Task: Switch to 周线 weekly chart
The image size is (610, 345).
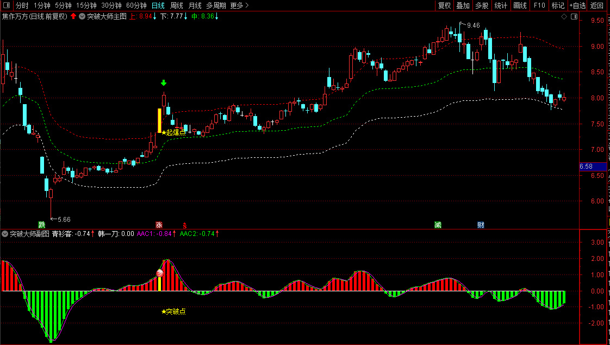Action: pos(177,5)
